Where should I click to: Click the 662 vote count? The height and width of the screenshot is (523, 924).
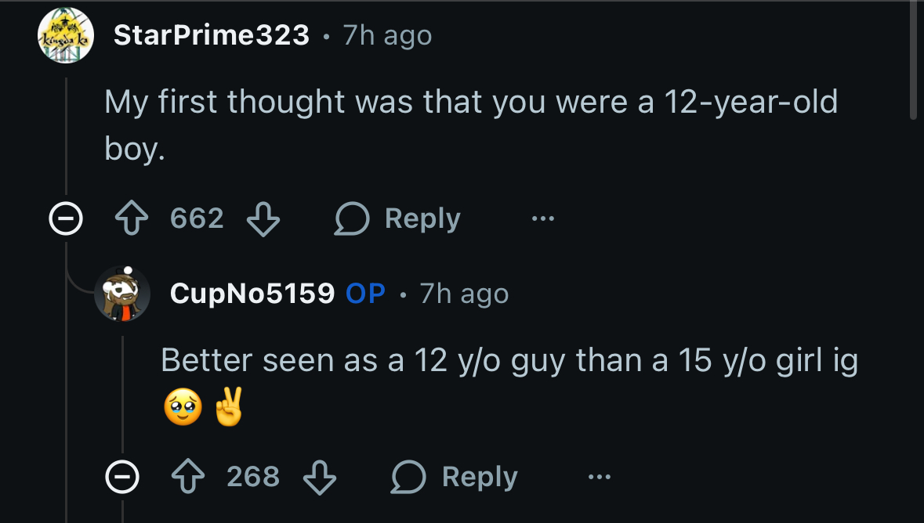point(197,218)
